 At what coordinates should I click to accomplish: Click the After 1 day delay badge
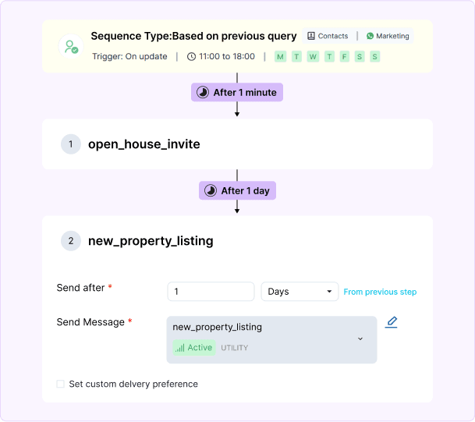pyautogui.click(x=237, y=190)
